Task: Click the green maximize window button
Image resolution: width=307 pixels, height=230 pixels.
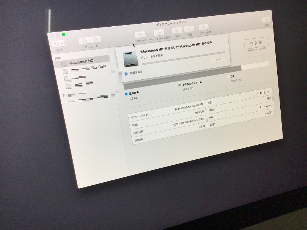Action: (x=64, y=35)
